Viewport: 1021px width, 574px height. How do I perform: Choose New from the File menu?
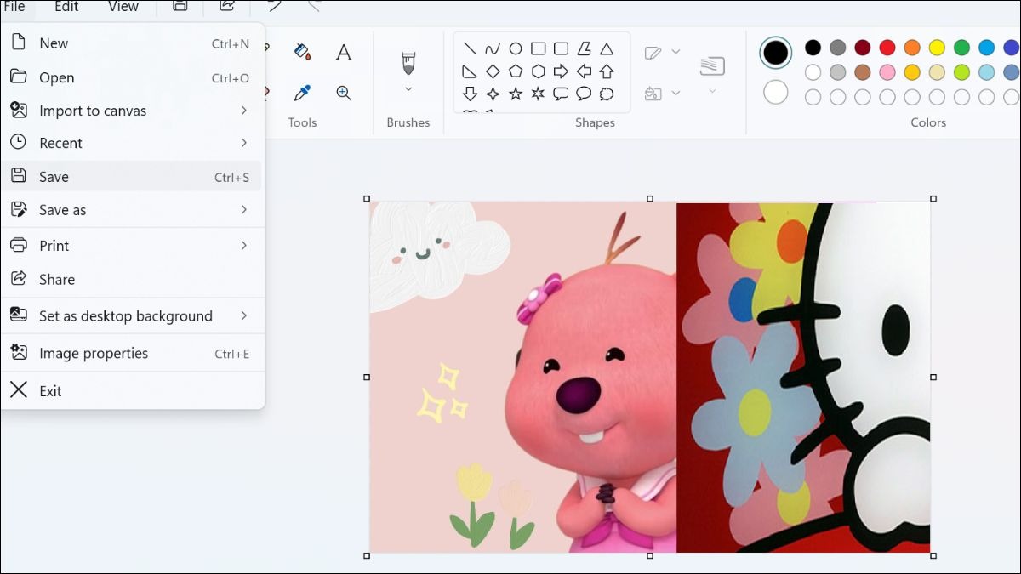[x=132, y=43]
